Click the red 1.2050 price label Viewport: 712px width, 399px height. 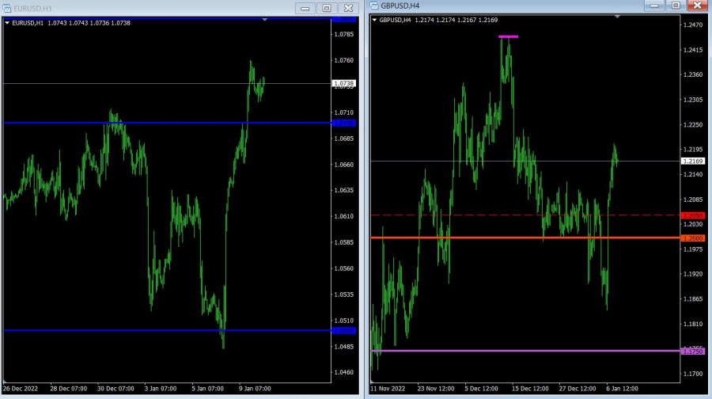click(693, 215)
